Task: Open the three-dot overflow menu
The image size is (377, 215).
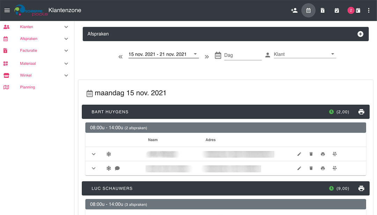Action: 368,10
